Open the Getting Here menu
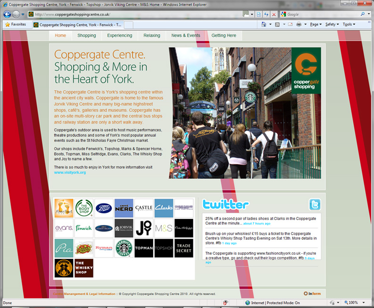 (224, 35)
